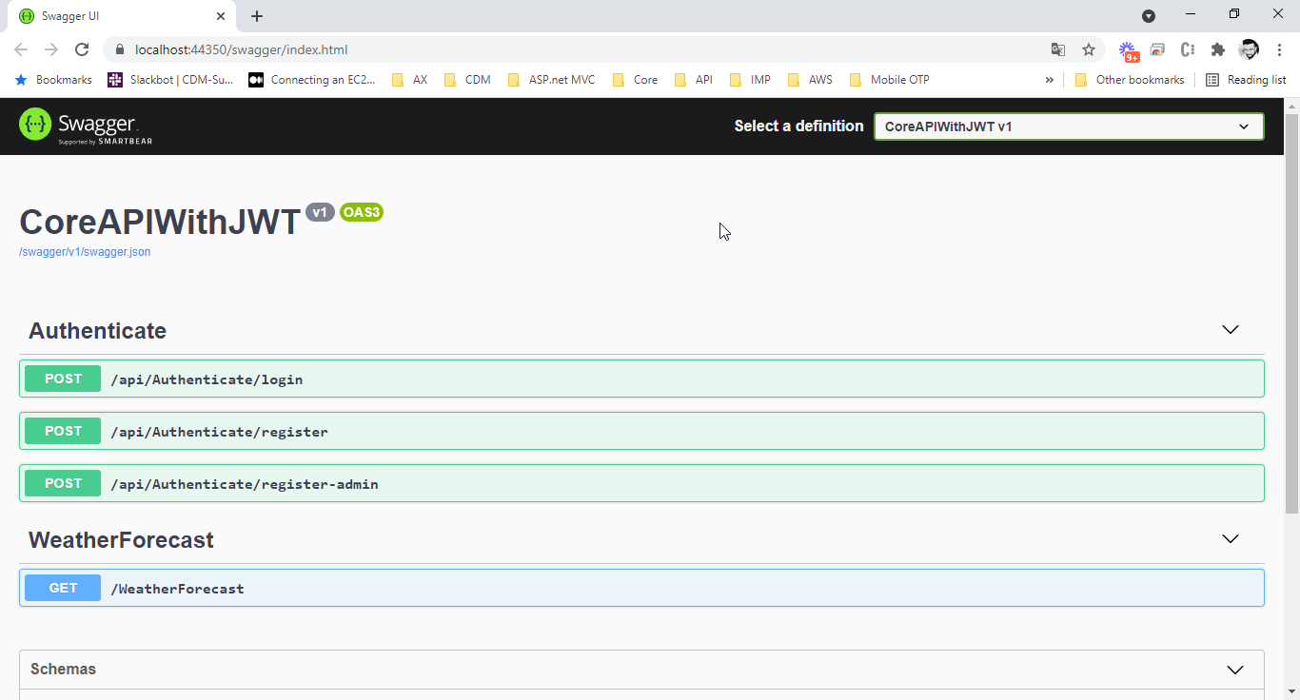Open the API bookmark folder
The image size is (1300, 700).
pos(694,80)
